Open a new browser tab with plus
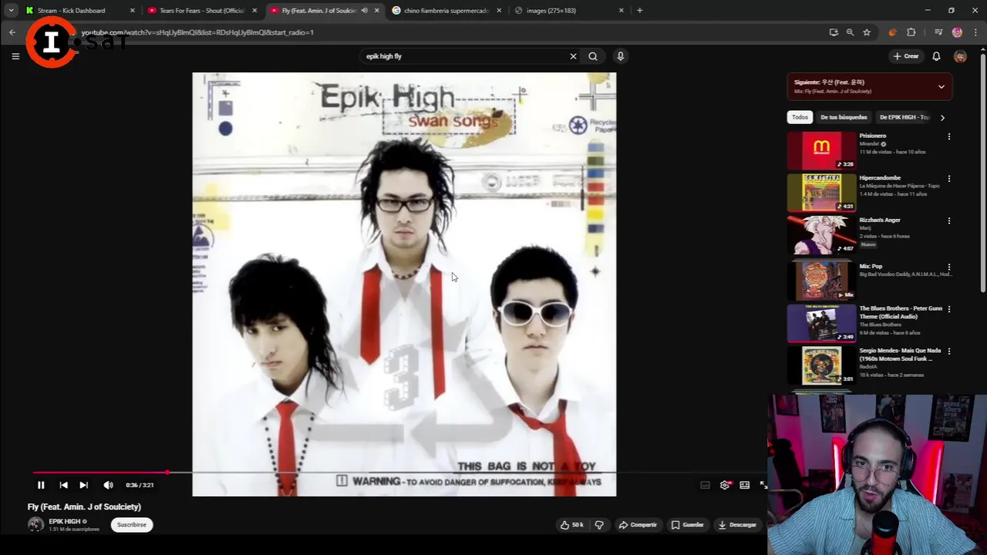 (x=639, y=11)
